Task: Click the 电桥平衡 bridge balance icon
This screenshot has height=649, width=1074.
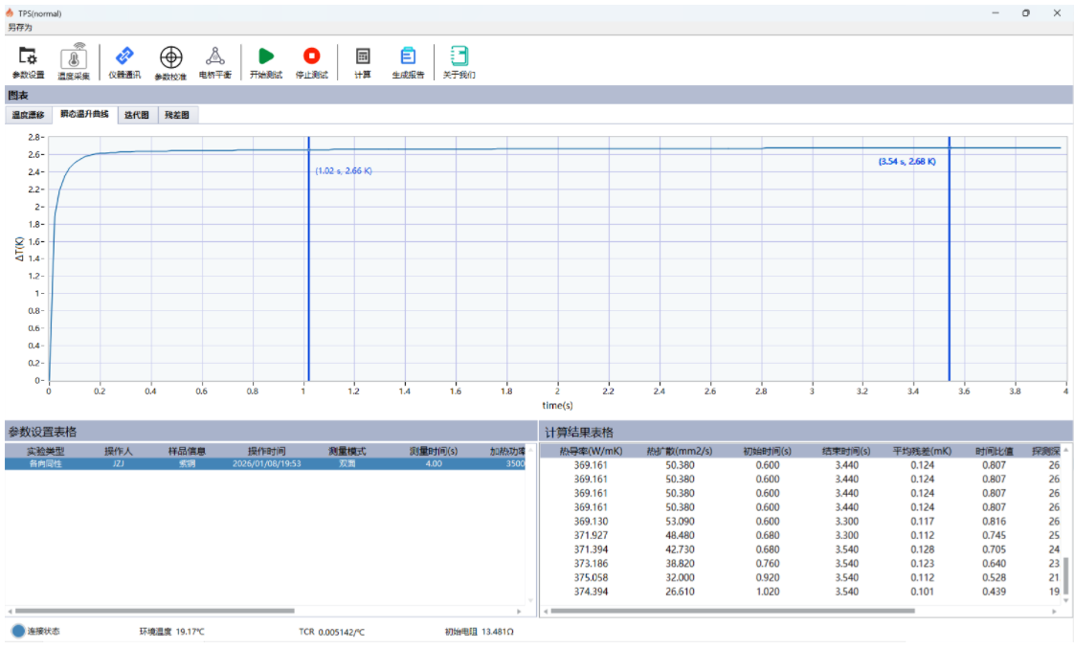Action: [214, 61]
